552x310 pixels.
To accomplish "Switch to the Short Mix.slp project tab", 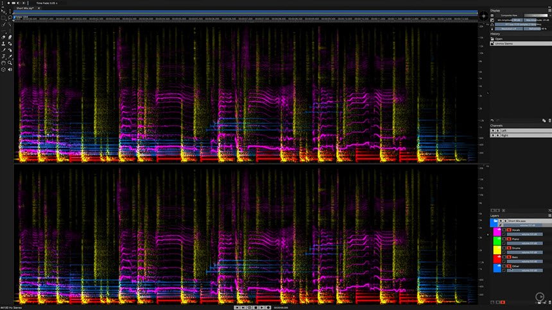I will click(24, 8).
